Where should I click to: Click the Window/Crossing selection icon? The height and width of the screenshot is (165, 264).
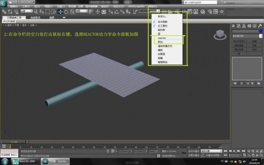click(x=53, y=11)
